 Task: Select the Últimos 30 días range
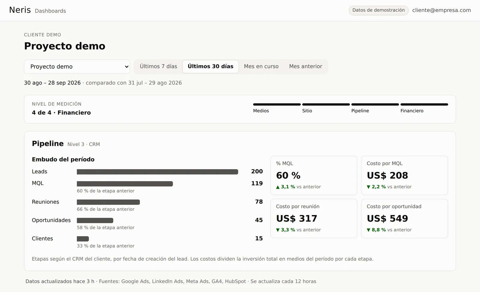pos(210,66)
